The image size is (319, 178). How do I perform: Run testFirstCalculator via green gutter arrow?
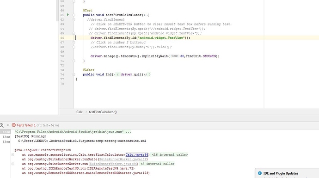(x=68, y=15)
